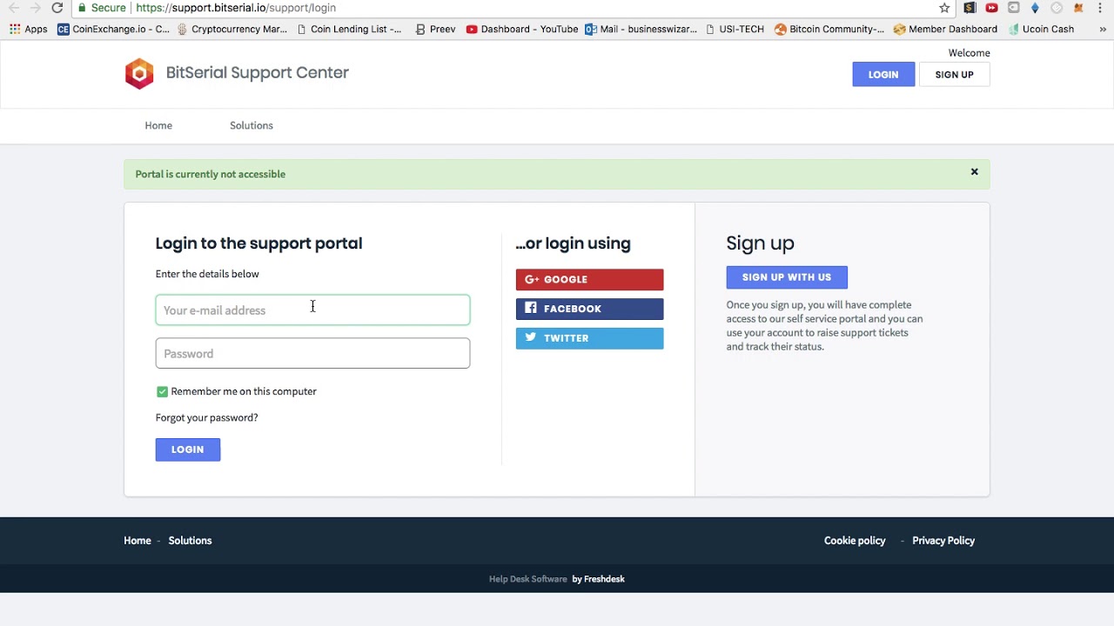Click the Freshdesk link in the footer
The height and width of the screenshot is (626, 1114).
click(x=598, y=579)
